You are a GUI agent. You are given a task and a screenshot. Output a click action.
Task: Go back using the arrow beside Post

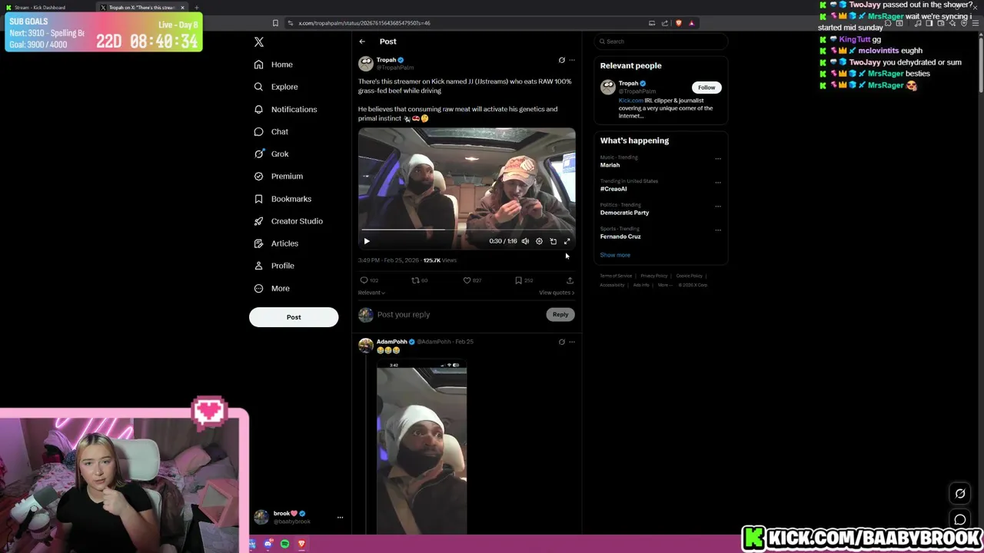tap(362, 41)
